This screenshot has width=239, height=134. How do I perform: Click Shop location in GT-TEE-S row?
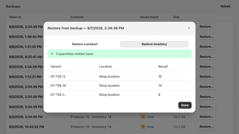pyautogui.click(x=109, y=77)
